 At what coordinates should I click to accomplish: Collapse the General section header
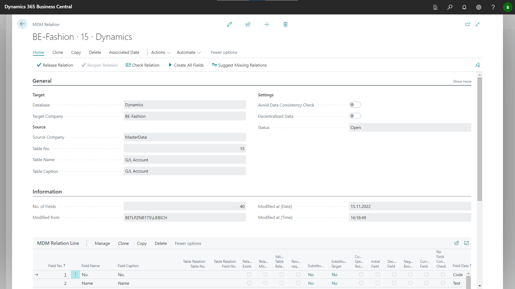click(x=42, y=81)
